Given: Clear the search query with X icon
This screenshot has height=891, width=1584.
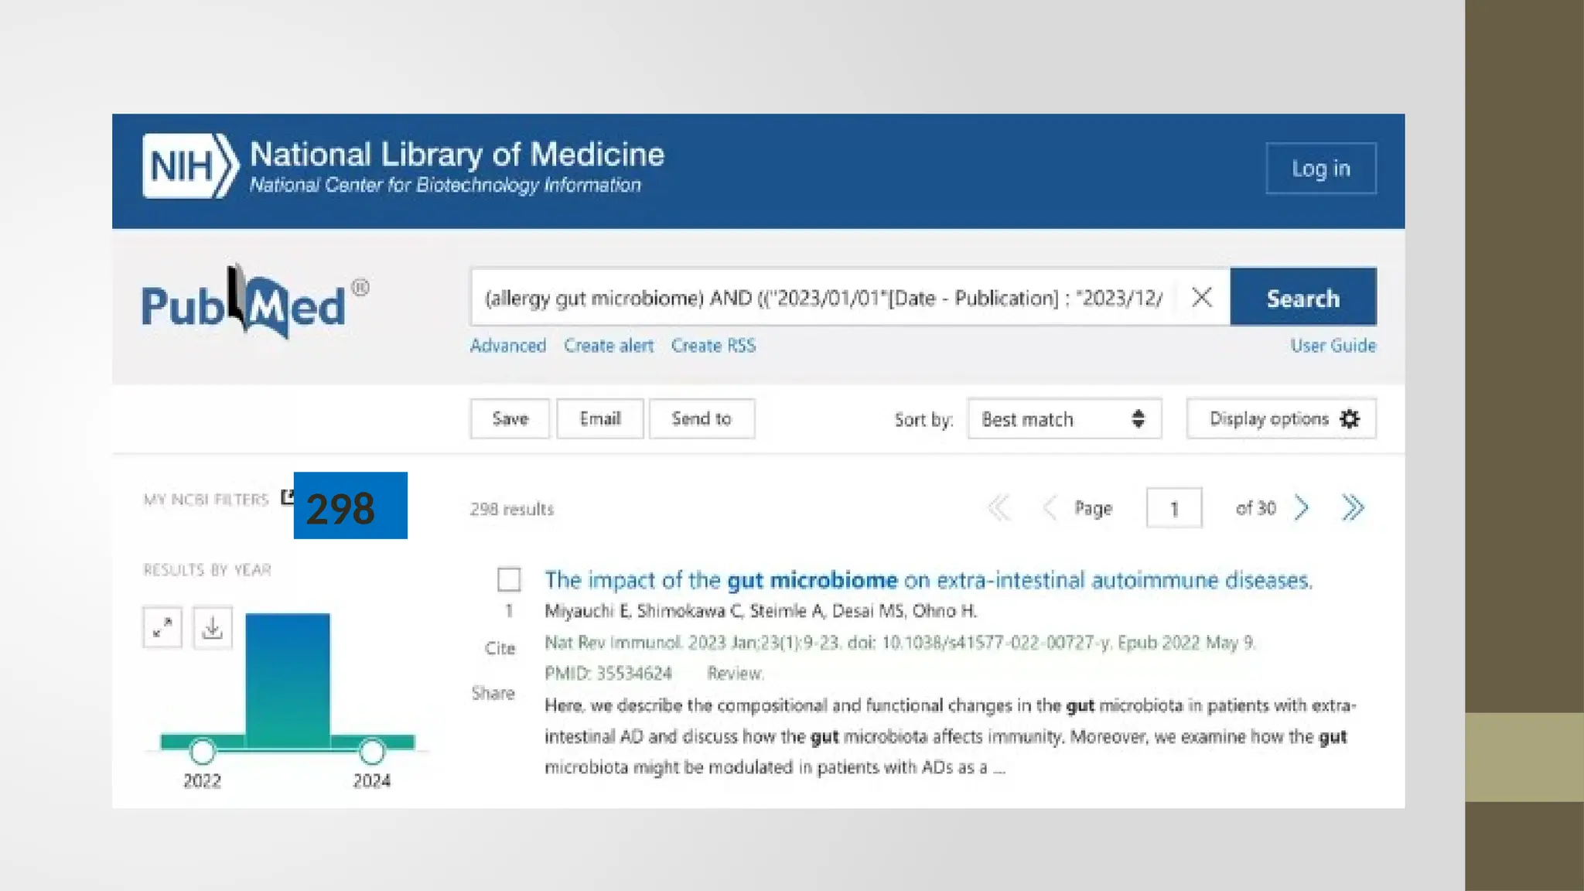Looking at the screenshot, I should (x=1201, y=298).
